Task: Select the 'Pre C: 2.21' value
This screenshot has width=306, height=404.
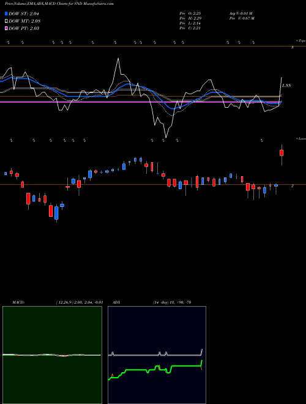Action: coord(190,28)
